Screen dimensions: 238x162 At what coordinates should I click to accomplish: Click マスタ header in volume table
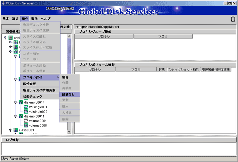pos(136,69)
